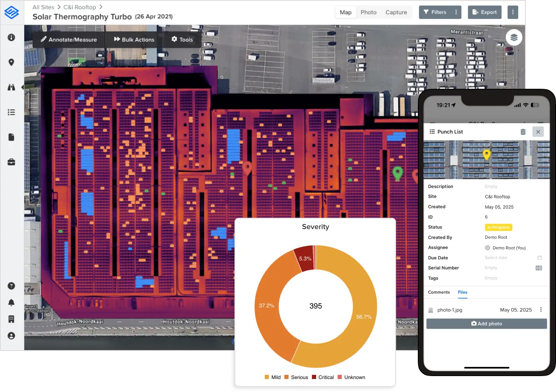Click the Export button

[x=484, y=12]
